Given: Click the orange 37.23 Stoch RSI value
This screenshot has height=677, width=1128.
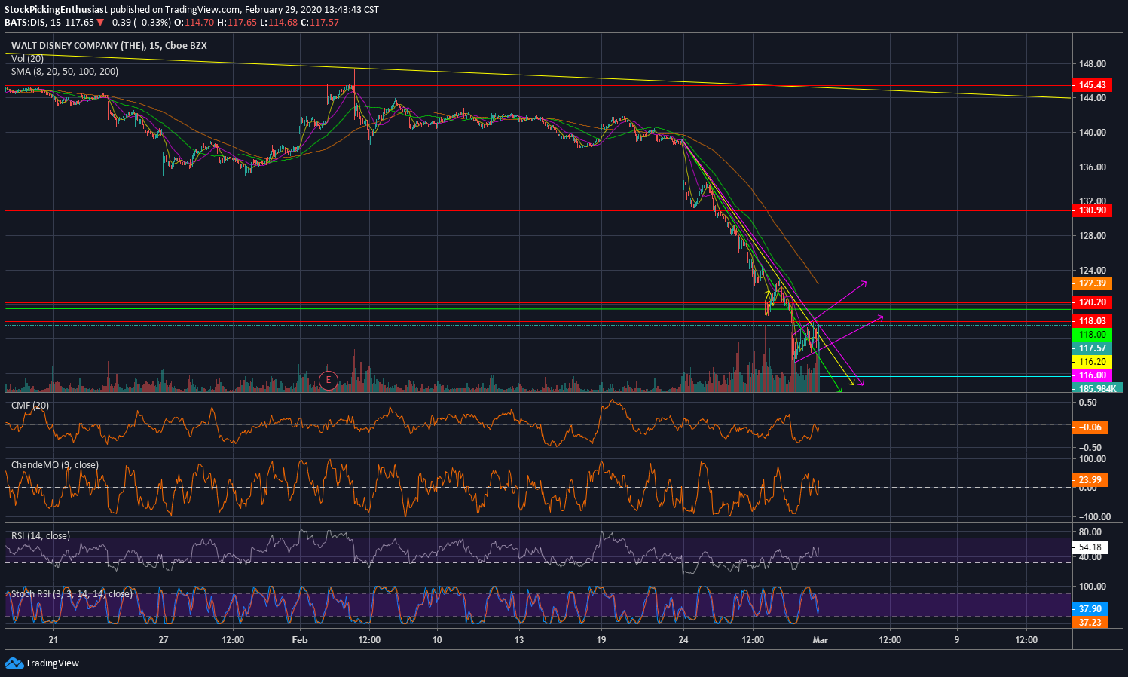Looking at the screenshot, I should coord(1090,623).
